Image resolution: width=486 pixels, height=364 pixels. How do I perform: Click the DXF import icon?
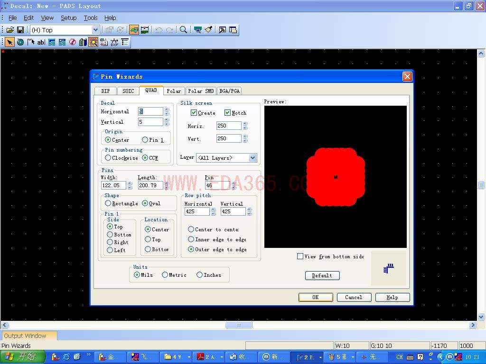tap(114, 42)
